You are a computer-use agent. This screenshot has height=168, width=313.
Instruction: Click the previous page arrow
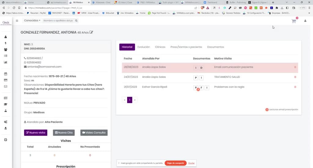pyautogui.click(x=125, y=100)
